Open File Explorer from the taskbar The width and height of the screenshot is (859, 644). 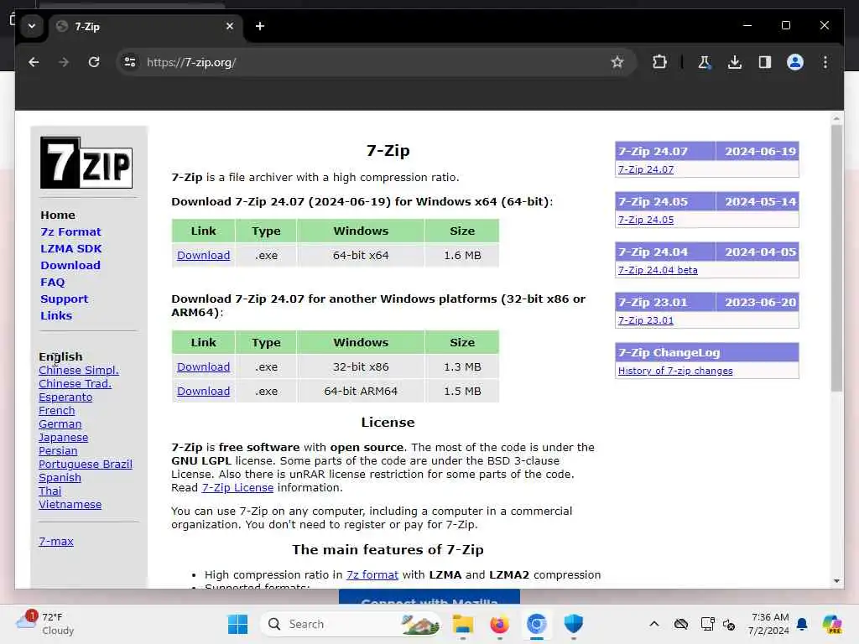tap(463, 624)
